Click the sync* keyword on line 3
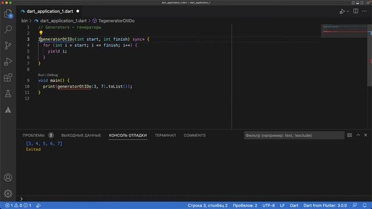This screenshot has width=372, height=209. click(138, 39)
